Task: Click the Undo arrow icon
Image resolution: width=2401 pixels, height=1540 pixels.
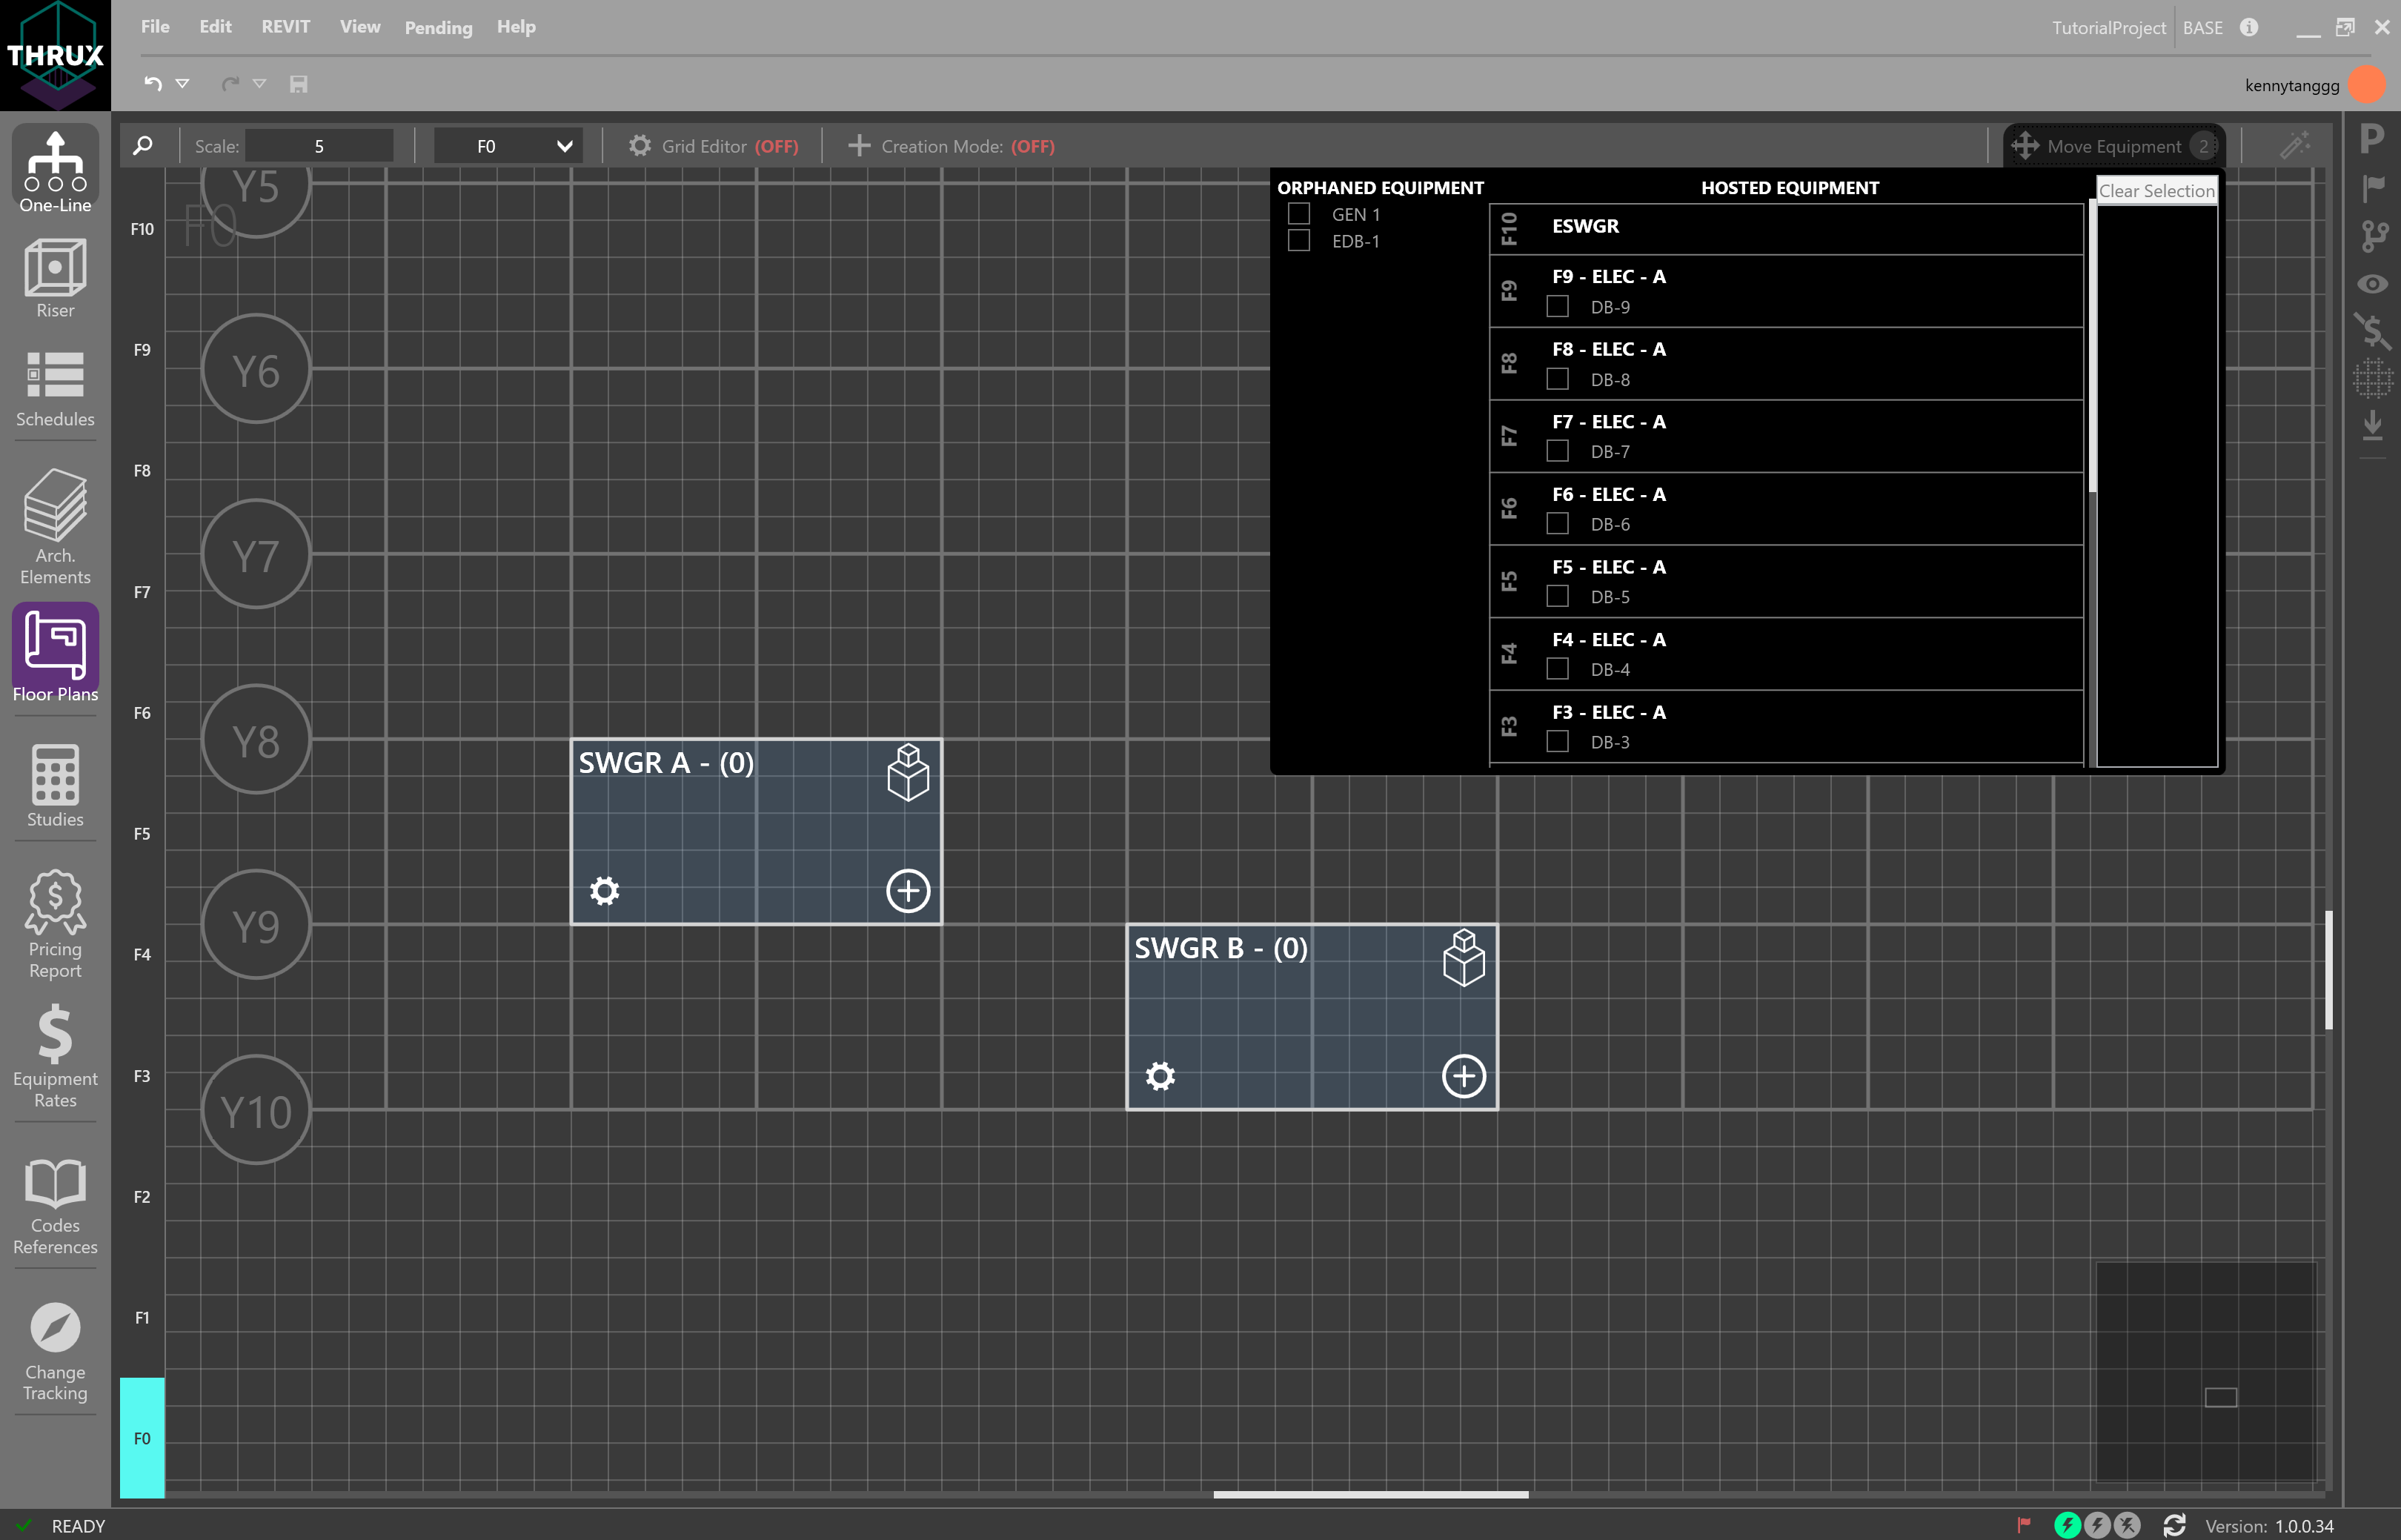Action: click(x=151, y=84)
